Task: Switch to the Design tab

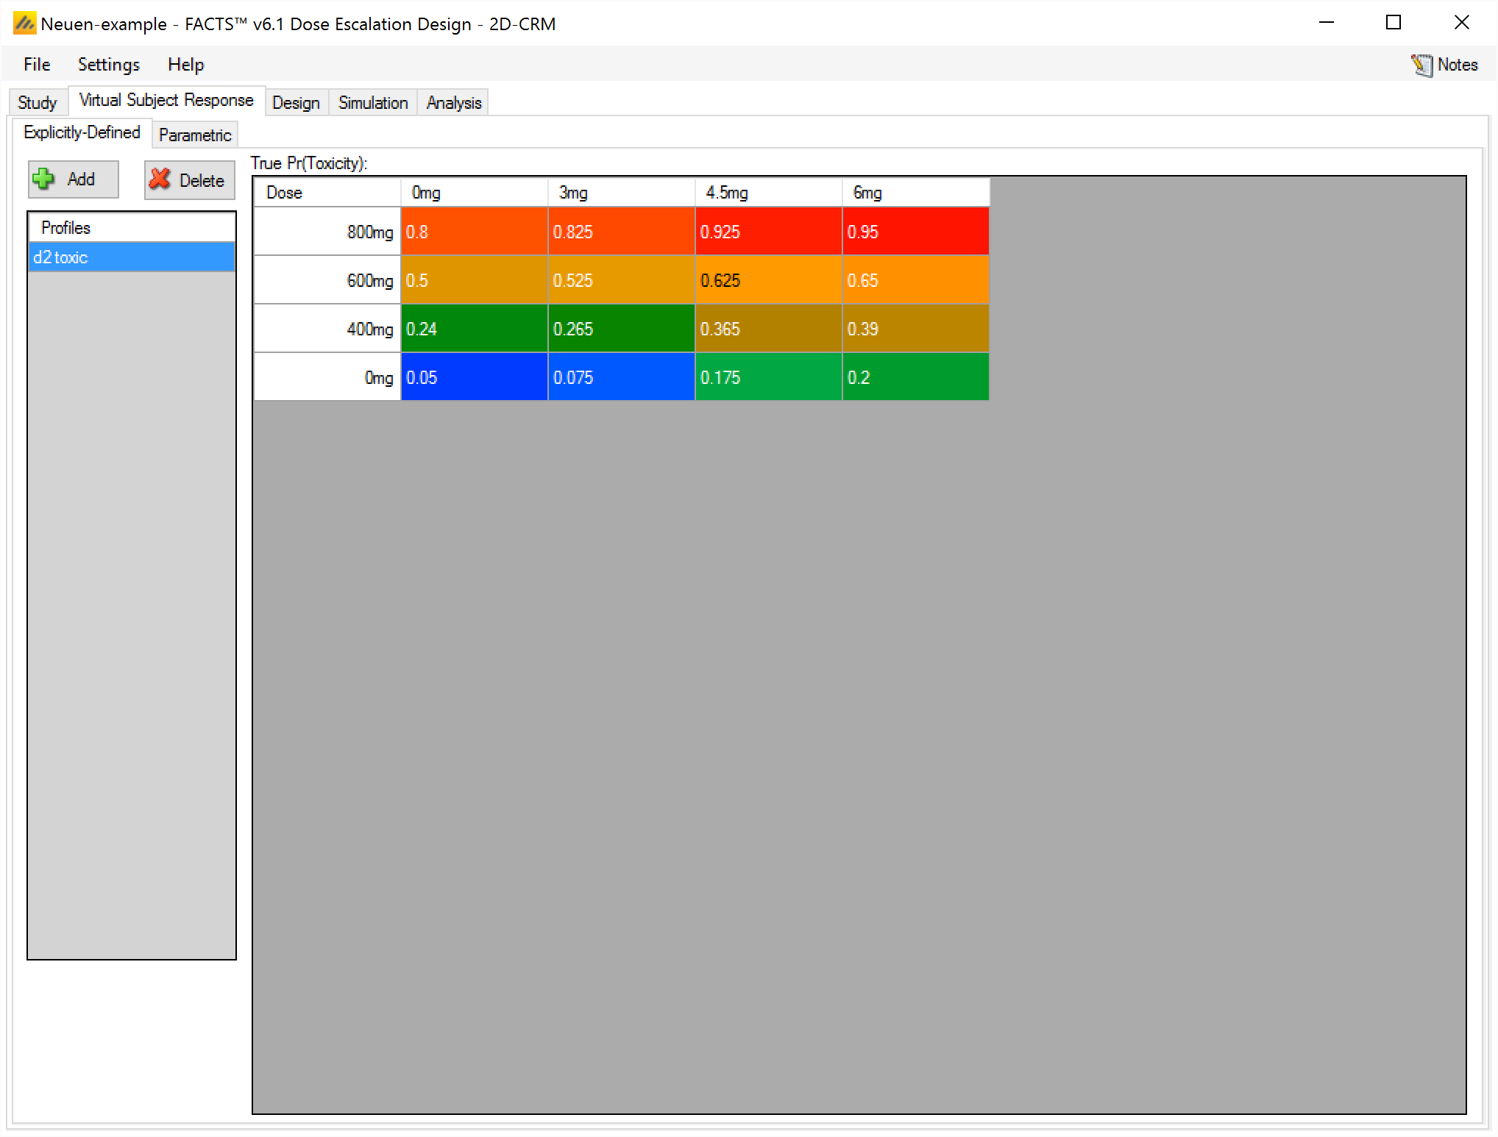Action: click(x=296, y=103)
